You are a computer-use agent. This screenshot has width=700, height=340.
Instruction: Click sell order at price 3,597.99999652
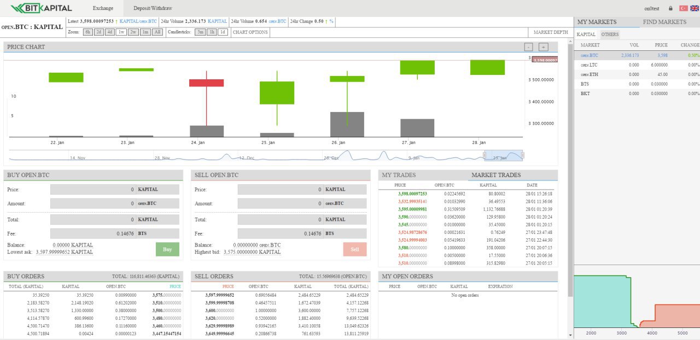click(x=281, y=295)
